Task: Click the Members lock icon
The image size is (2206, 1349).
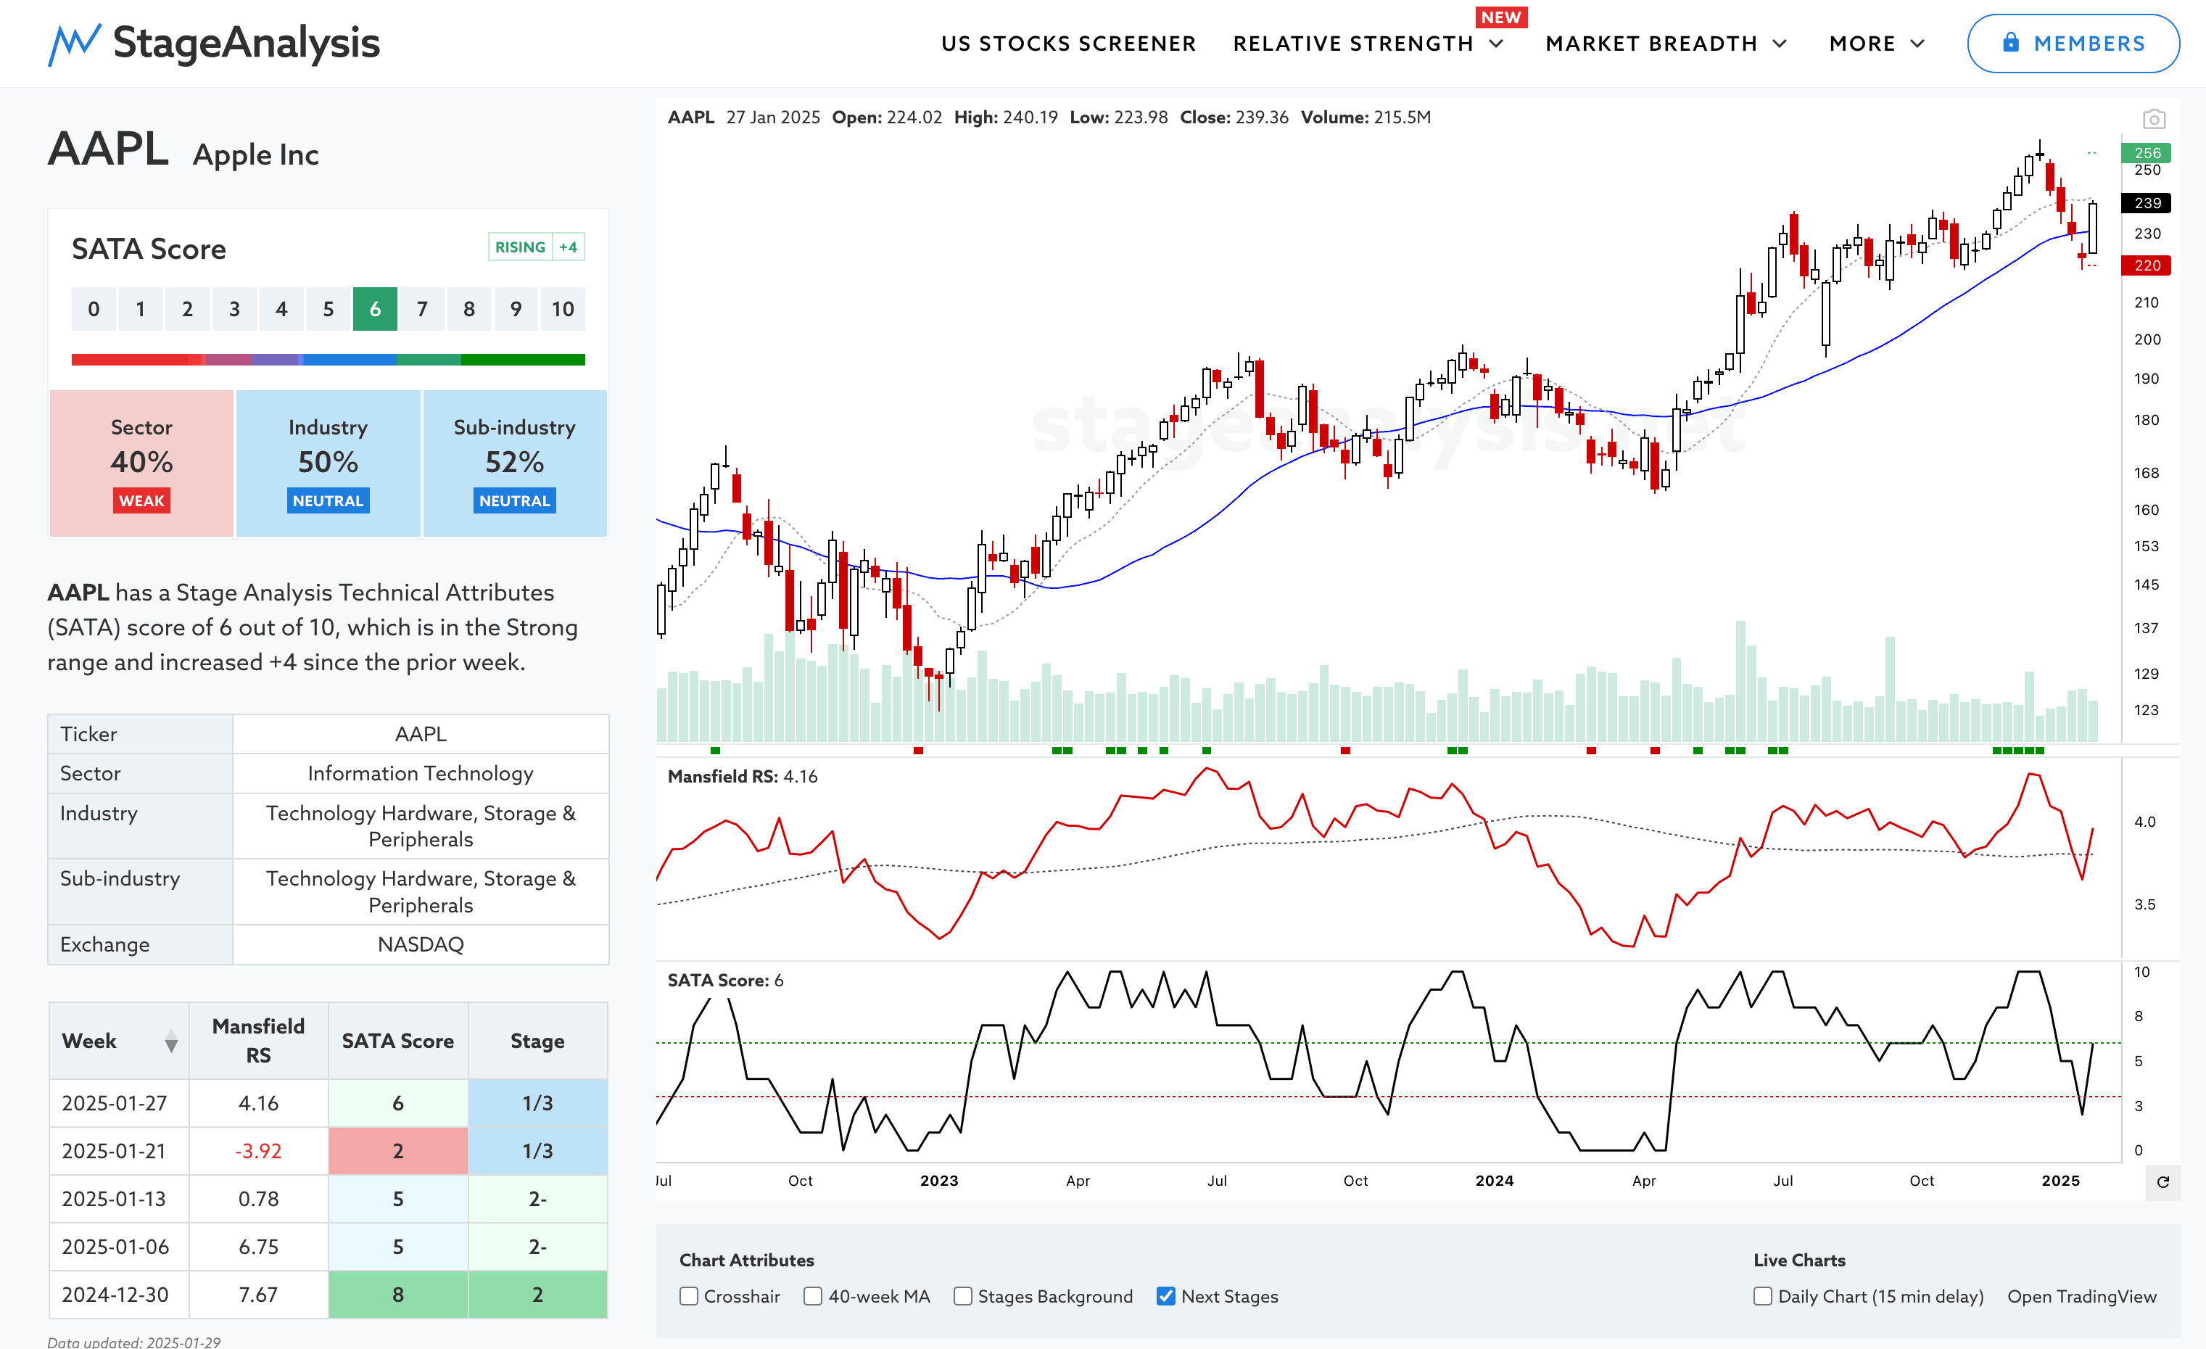Action: (x=2011, y=42)
